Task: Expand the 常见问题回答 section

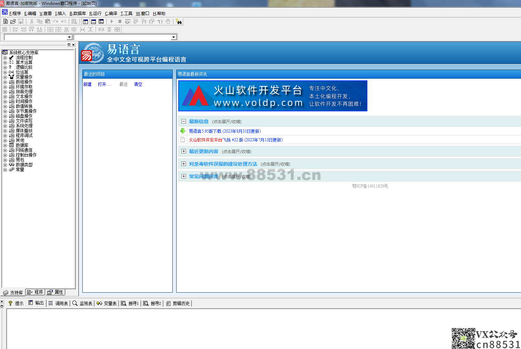Action: (184, 176)
